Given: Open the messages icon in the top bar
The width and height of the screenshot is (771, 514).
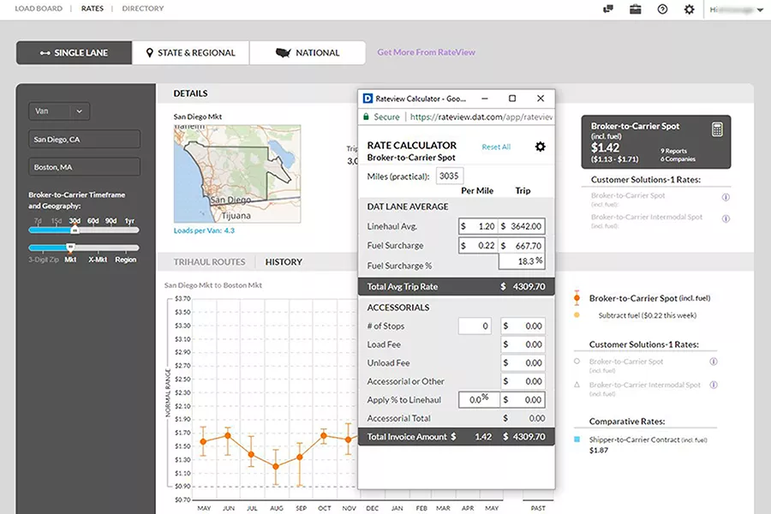Looking at the screenshot, I should 608,9.
